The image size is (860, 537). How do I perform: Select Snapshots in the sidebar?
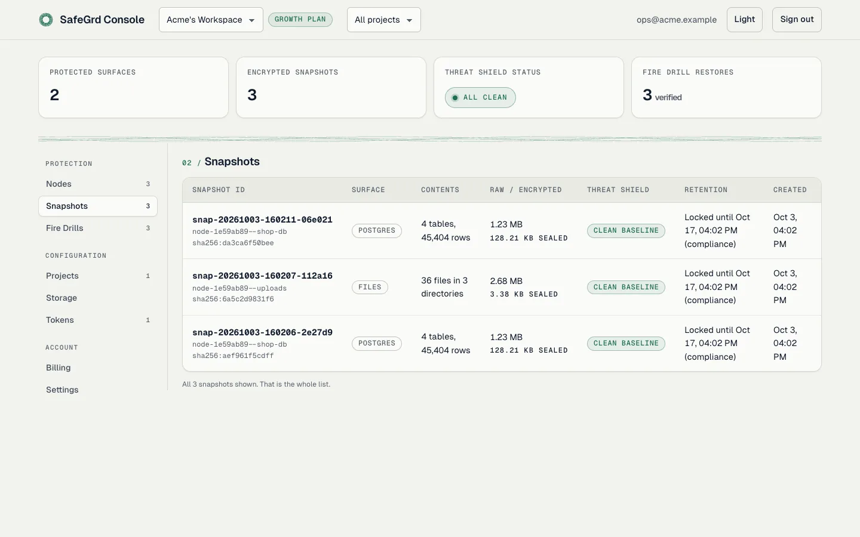(x=98, y=206)
